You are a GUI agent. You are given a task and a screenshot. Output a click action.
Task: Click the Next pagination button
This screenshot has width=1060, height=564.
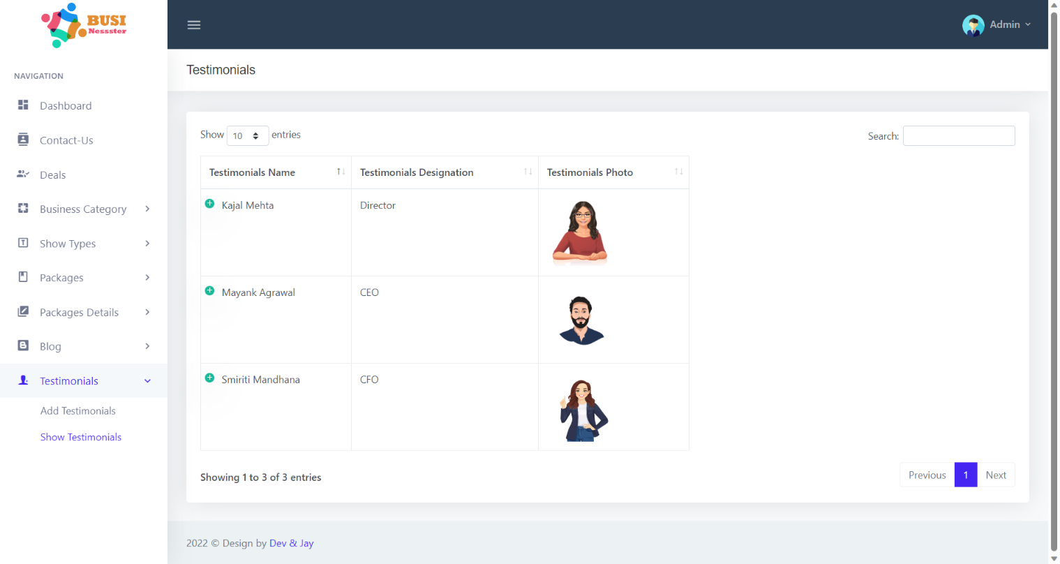[x=996, y=475]
